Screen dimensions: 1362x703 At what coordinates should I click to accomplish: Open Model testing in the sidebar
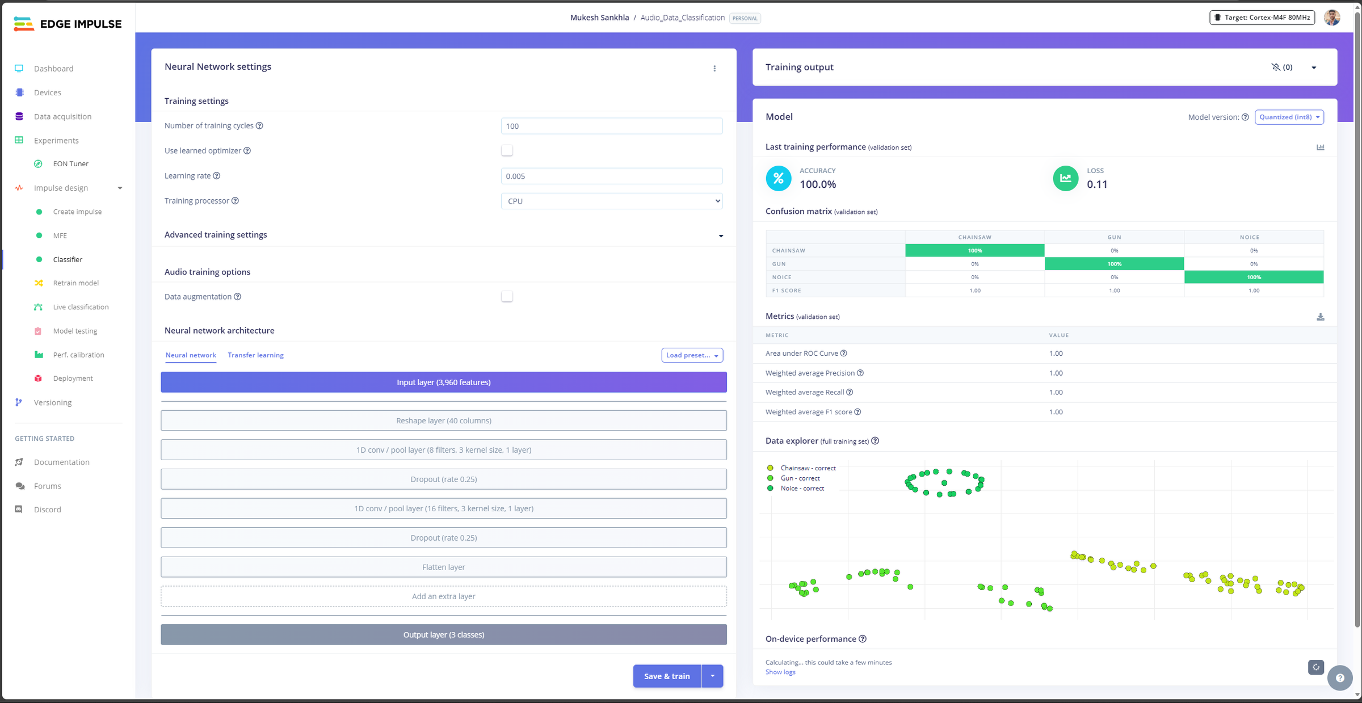tap(75, 331)
